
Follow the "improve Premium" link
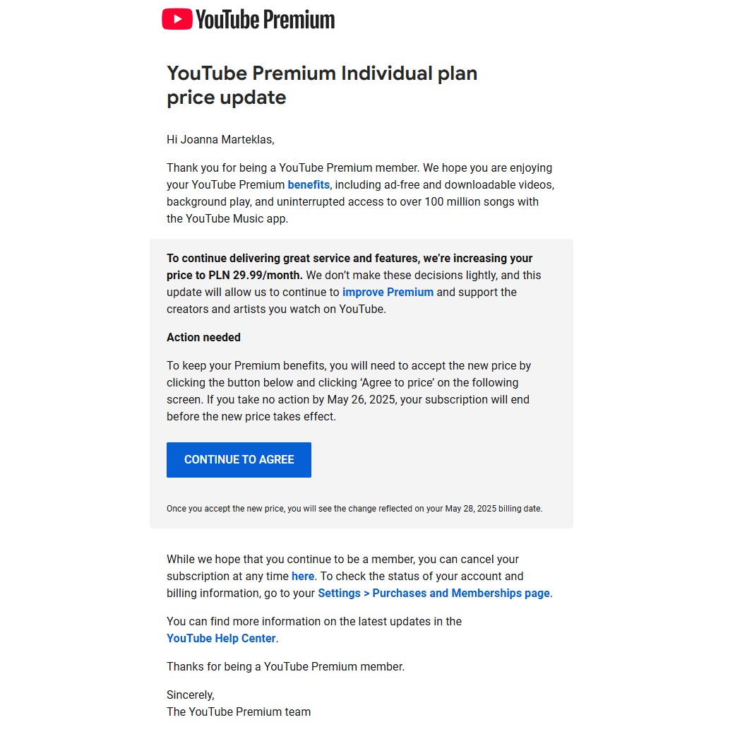pyautogui.click(x=388, y=293)
